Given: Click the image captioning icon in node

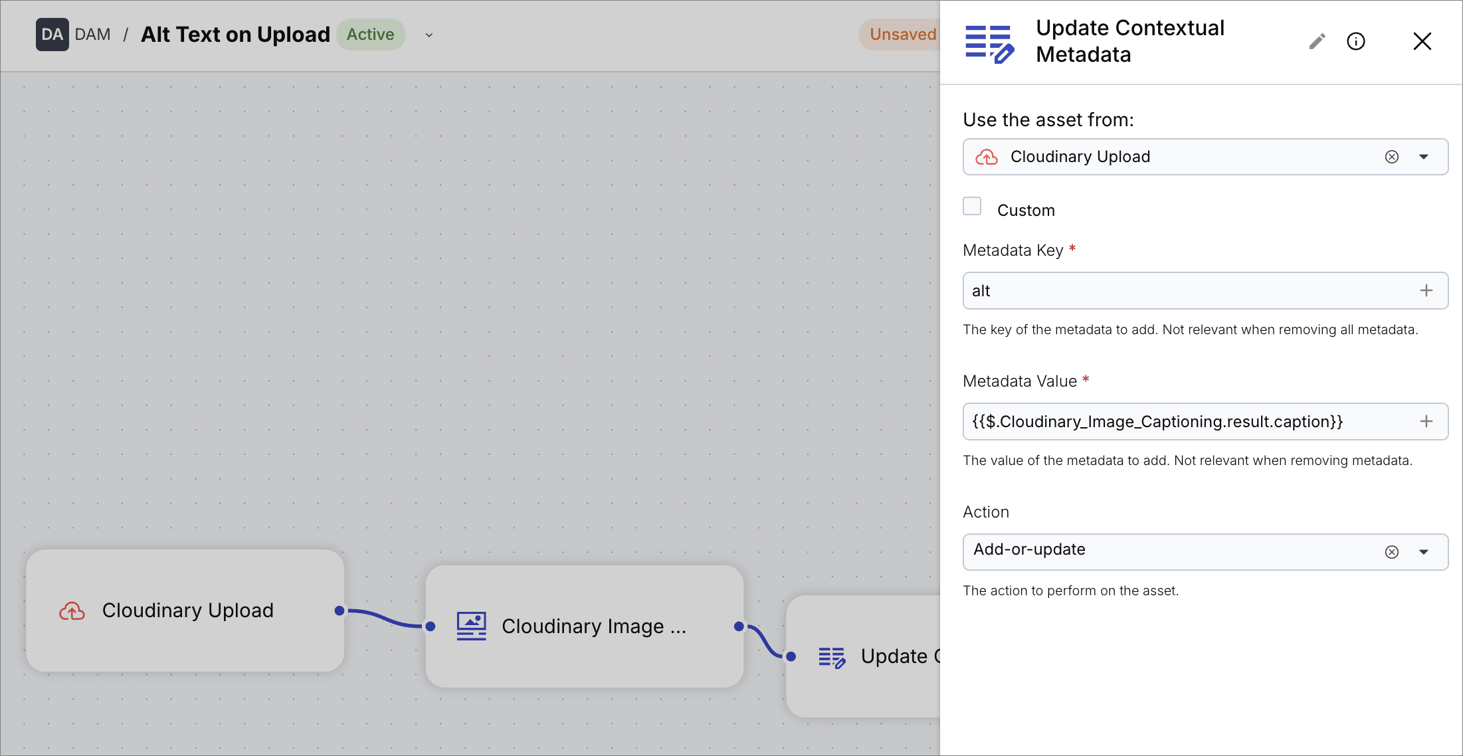Looking at the screenshot, I should [x=471, y=626].
